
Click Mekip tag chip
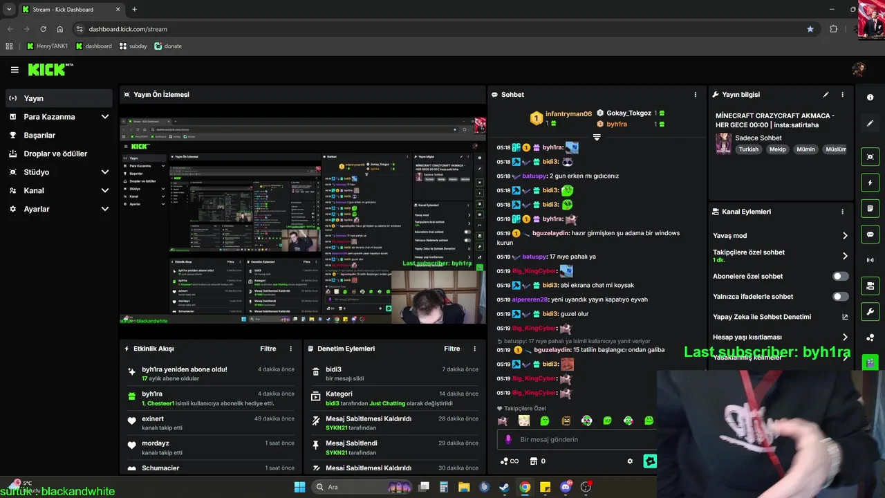[778, 149]
